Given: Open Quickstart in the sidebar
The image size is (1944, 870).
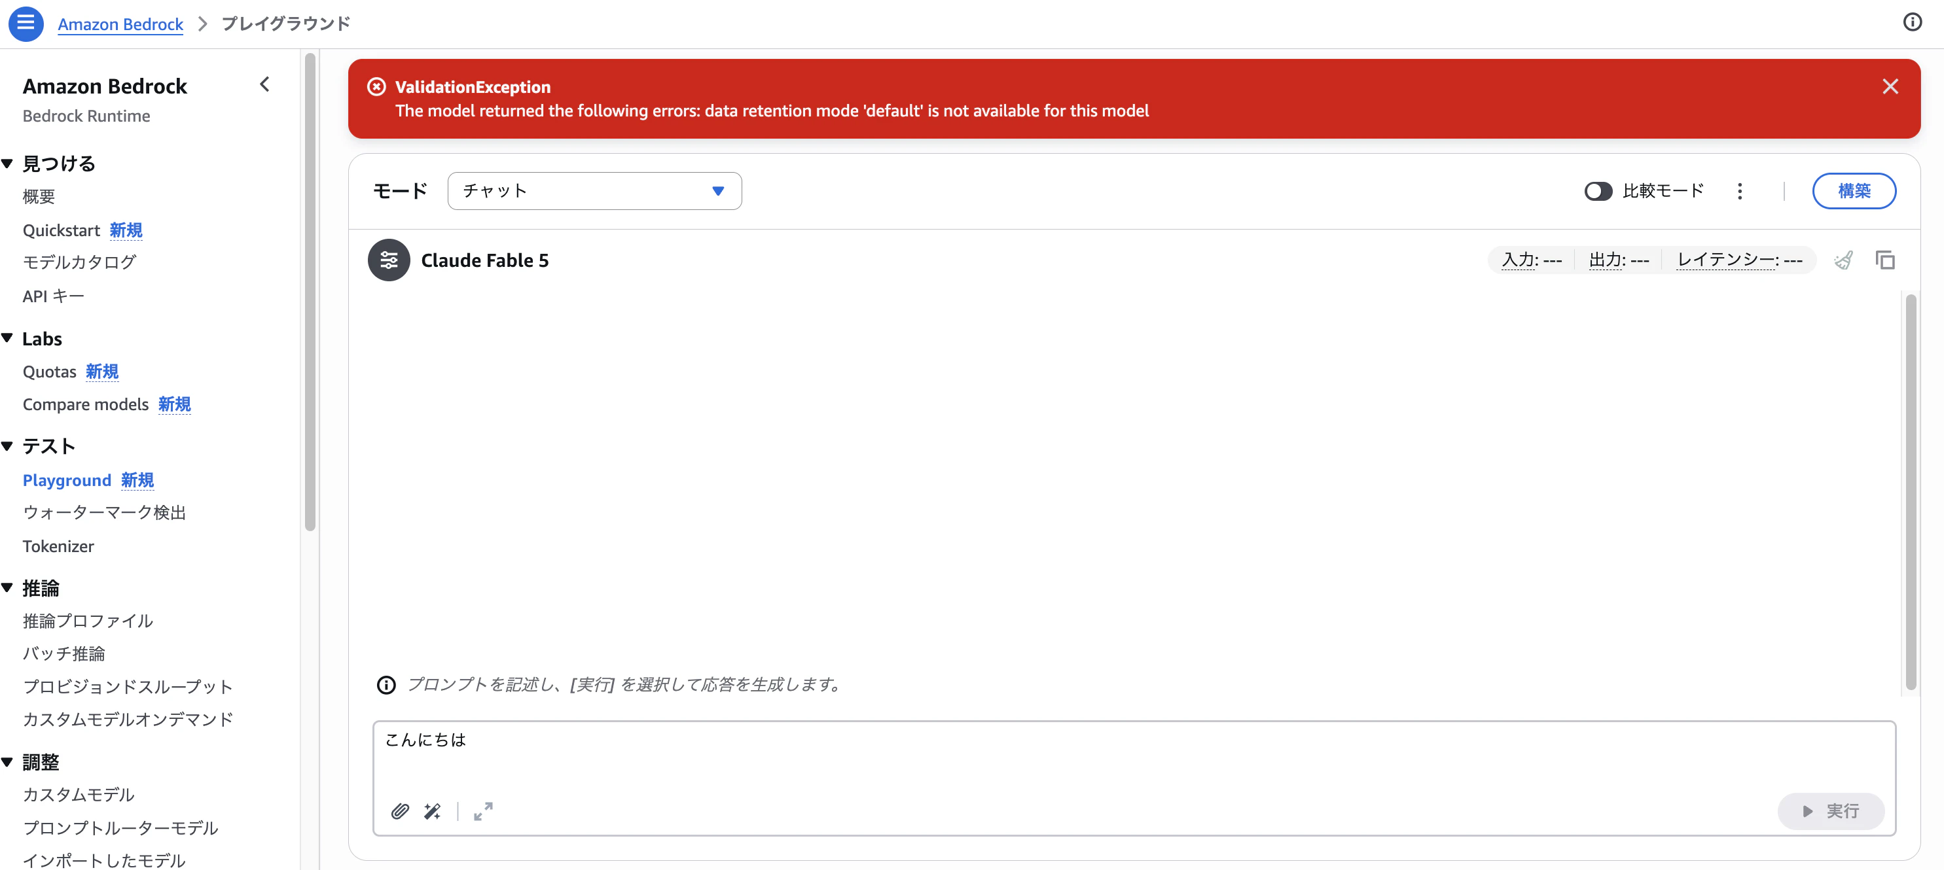Looking at the screenshot, I should 61,230.
